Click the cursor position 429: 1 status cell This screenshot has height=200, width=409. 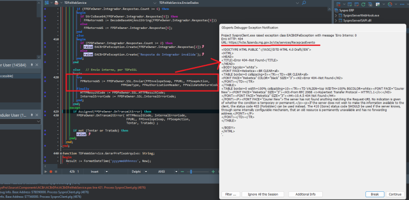point(74,172)
